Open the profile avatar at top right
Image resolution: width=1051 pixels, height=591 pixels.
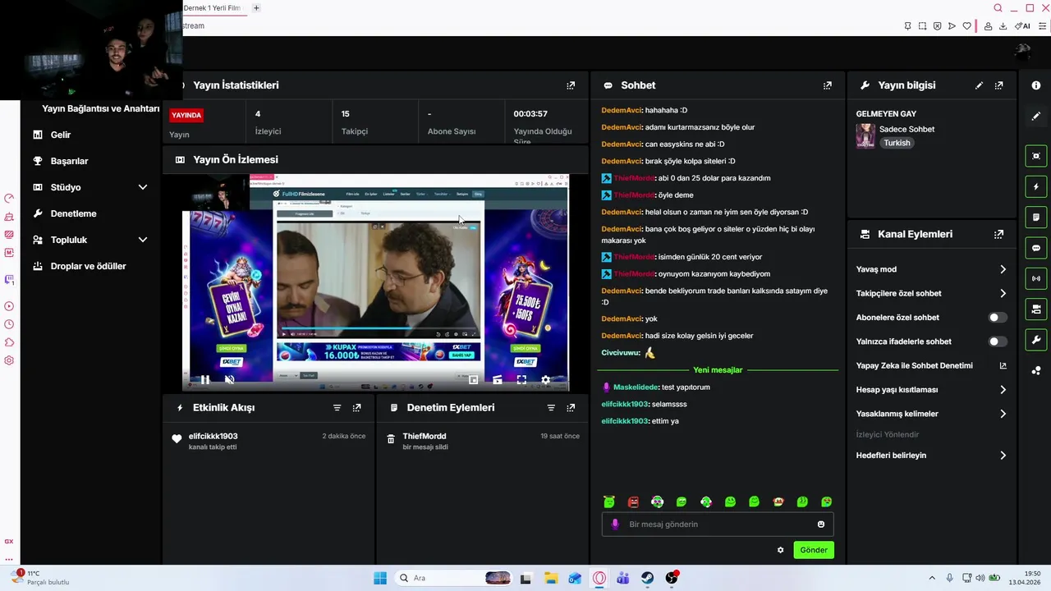[1022, 52]
